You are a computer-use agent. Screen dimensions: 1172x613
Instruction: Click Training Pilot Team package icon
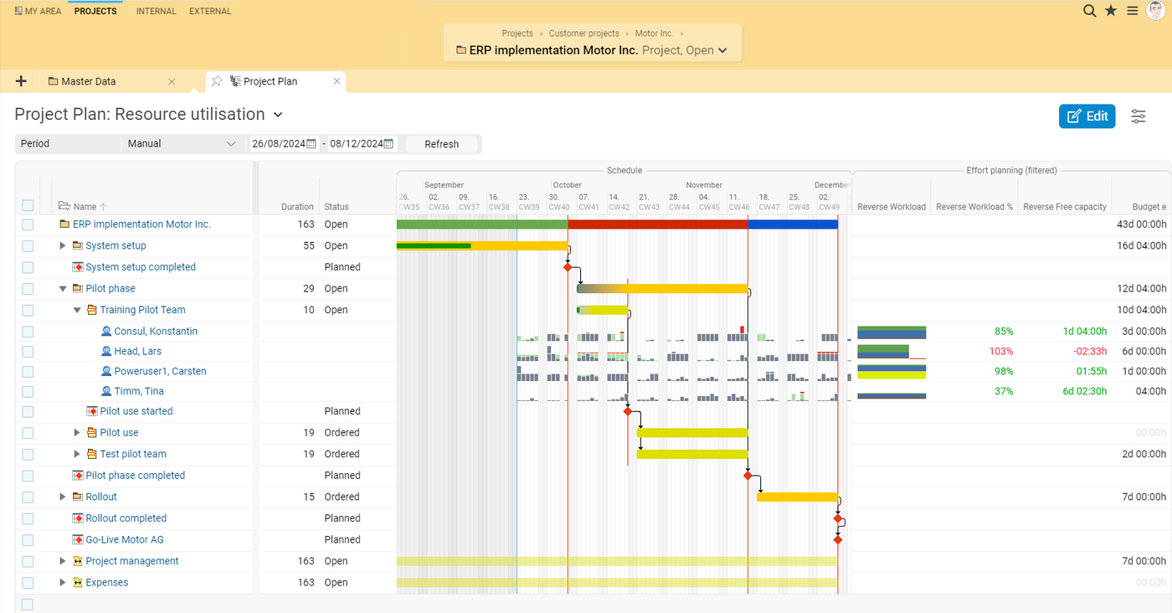[x=92, y=310]
